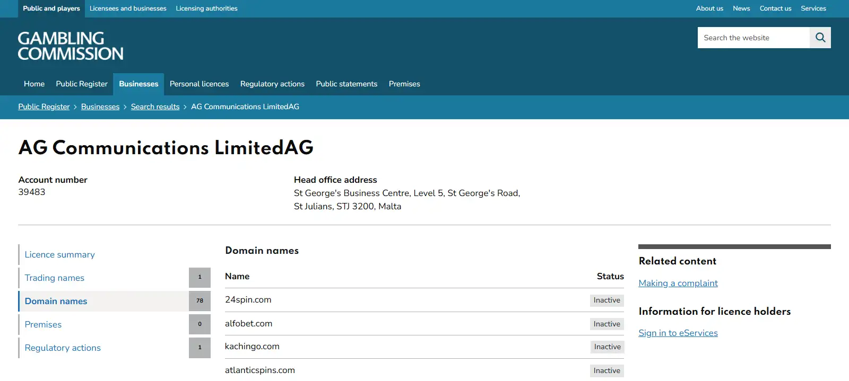
Task: Open Public statements nav item
Action: pyautogui.click(x=346, y=84)
